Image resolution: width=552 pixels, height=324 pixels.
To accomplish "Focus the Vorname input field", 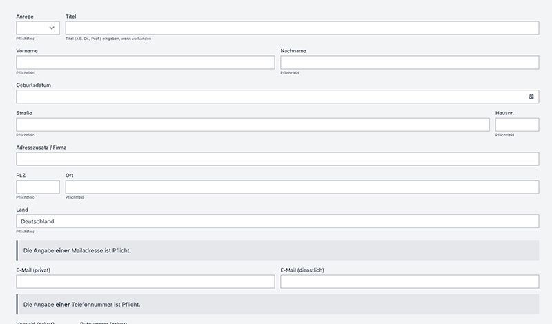I will [x=145, y=63].
